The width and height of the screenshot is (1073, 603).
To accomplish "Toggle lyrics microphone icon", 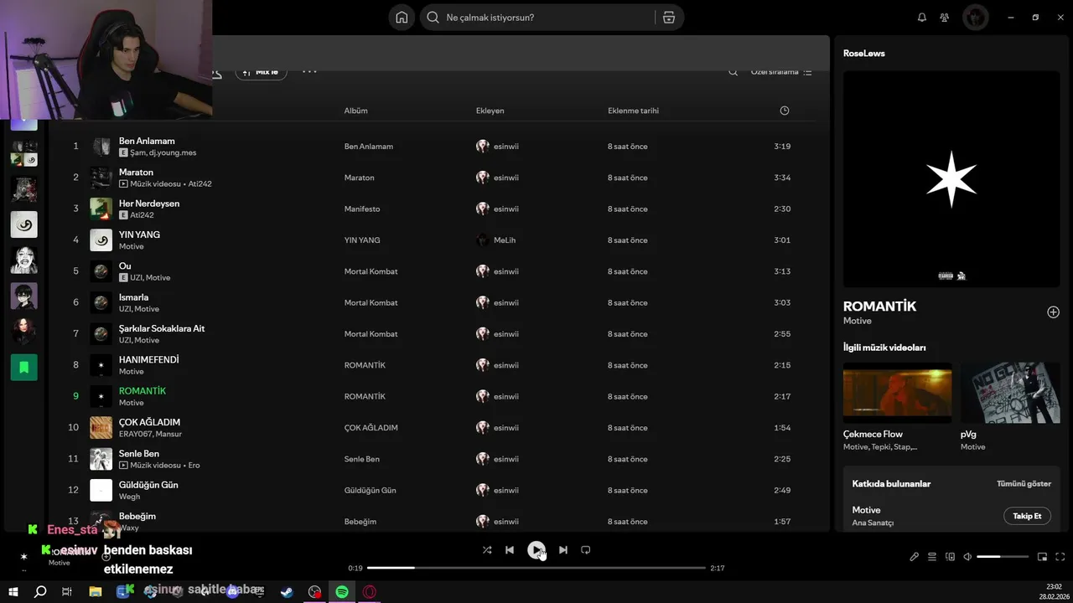I will tap(915, 557).
